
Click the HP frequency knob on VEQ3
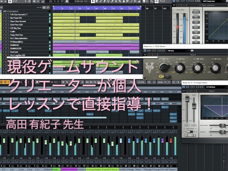[x=164, y=67]
